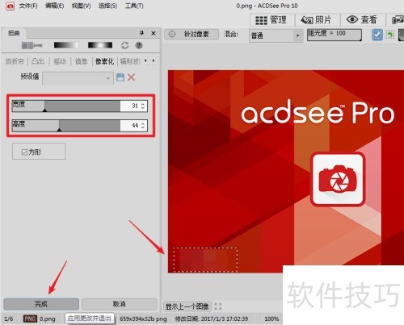Open the 编辑(E) menu
Screen dimensions: 404x325
click(x=55, y=6)
